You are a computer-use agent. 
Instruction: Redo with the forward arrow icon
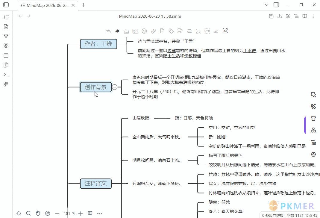click(x=117, y=31)
